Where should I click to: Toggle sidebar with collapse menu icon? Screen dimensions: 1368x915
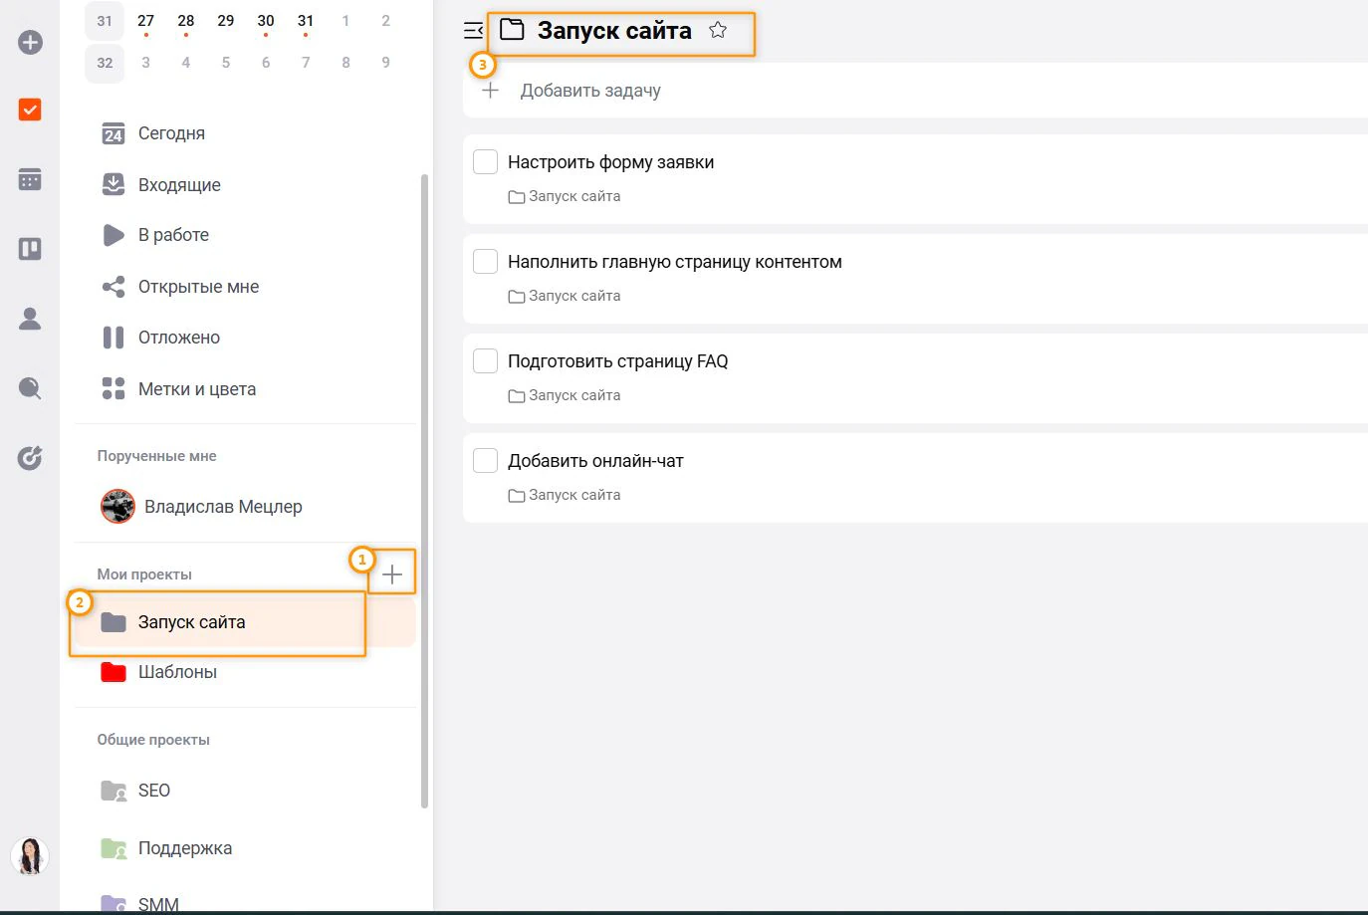pos(474,31)
